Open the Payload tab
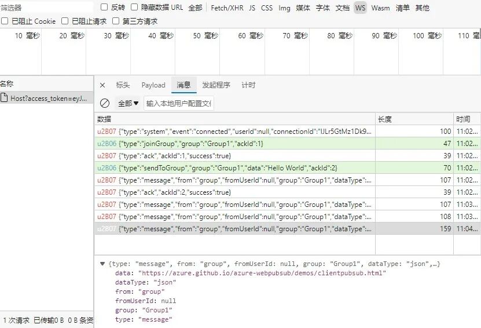Screen dimensions: 481x328 point(153,85)
